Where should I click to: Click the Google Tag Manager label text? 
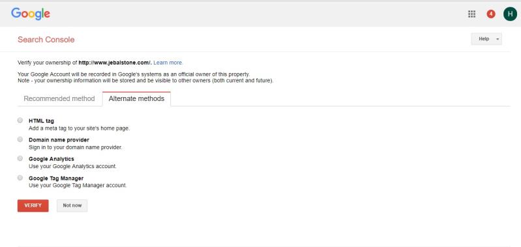56,179
